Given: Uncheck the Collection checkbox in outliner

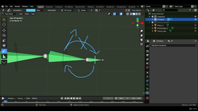Looking at the screenshot, I should pyautogui.click(x=153, y=17).
